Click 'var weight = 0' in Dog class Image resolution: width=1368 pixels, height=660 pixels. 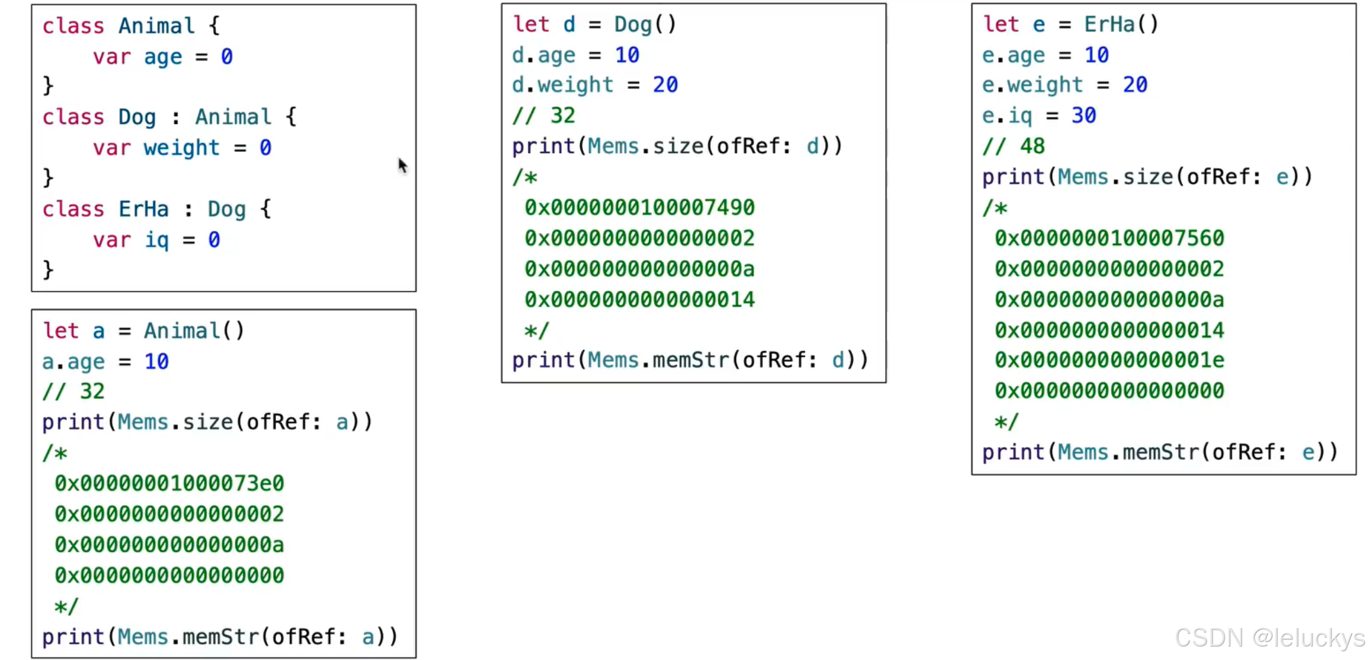tap(182, 148)
